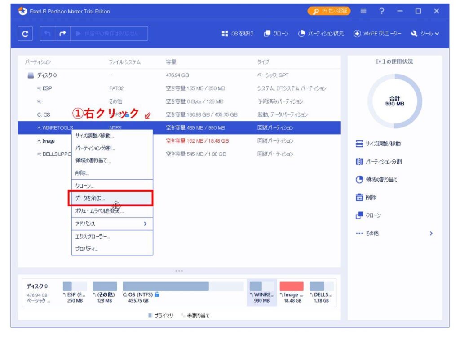Screen dimensions: 460x338
Task: Click the help question mark icon
Action: coord(381,11)
